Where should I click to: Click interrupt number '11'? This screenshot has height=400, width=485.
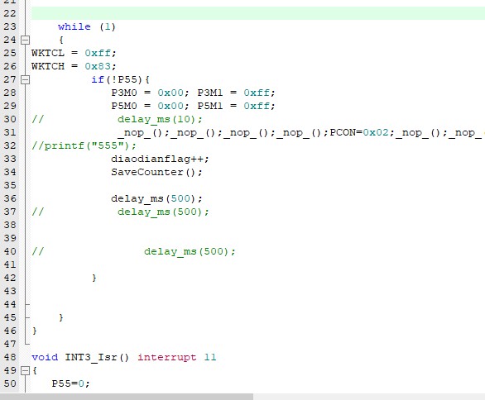click(x=210, y=357)
